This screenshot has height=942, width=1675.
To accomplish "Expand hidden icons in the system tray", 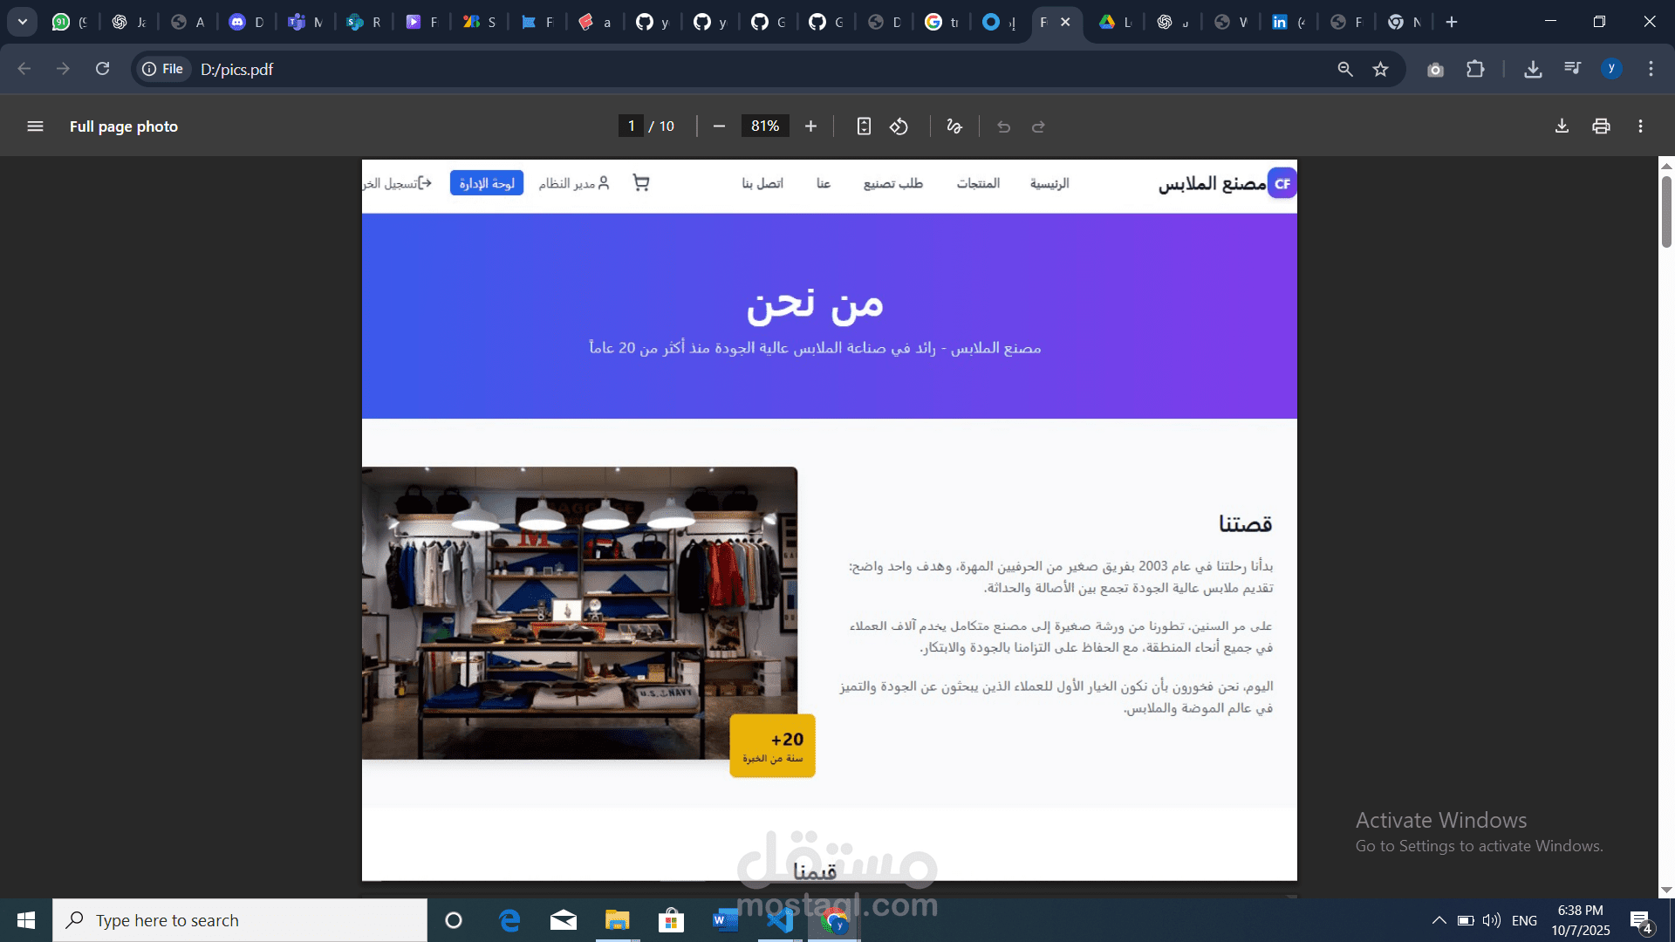I will [x=1439, y=919].
